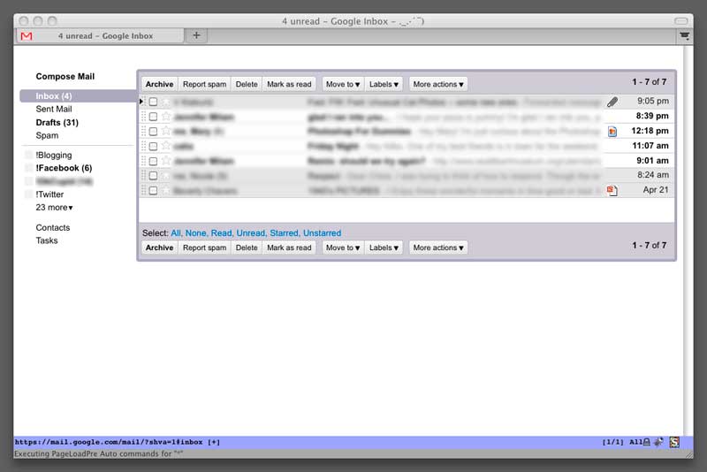Open the bottom More actions dropdown

tap(437, 247)
